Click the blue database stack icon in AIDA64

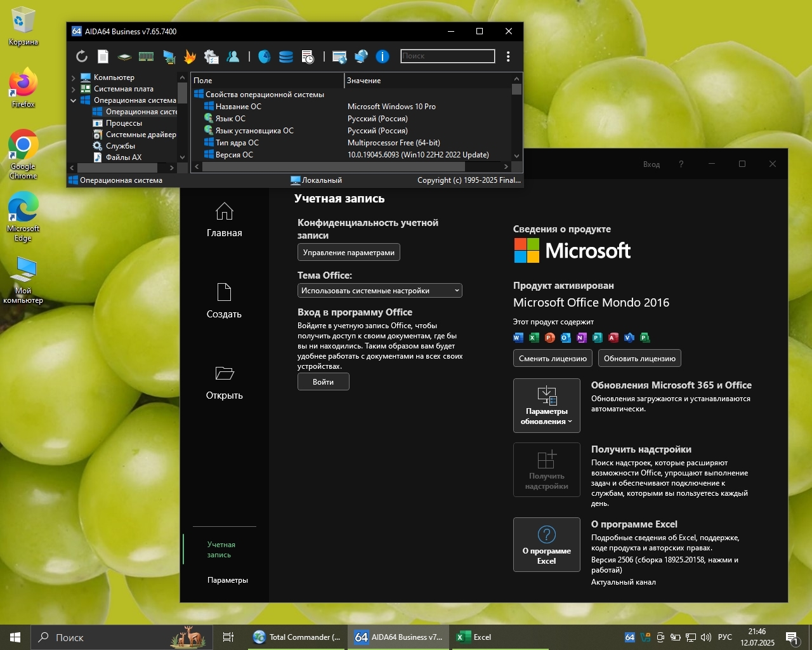point(286,56)
